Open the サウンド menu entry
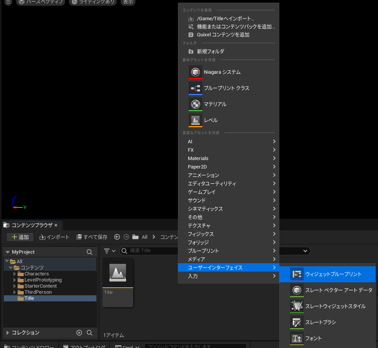Screen dimensions: 378x348 [x=228, y=201]
